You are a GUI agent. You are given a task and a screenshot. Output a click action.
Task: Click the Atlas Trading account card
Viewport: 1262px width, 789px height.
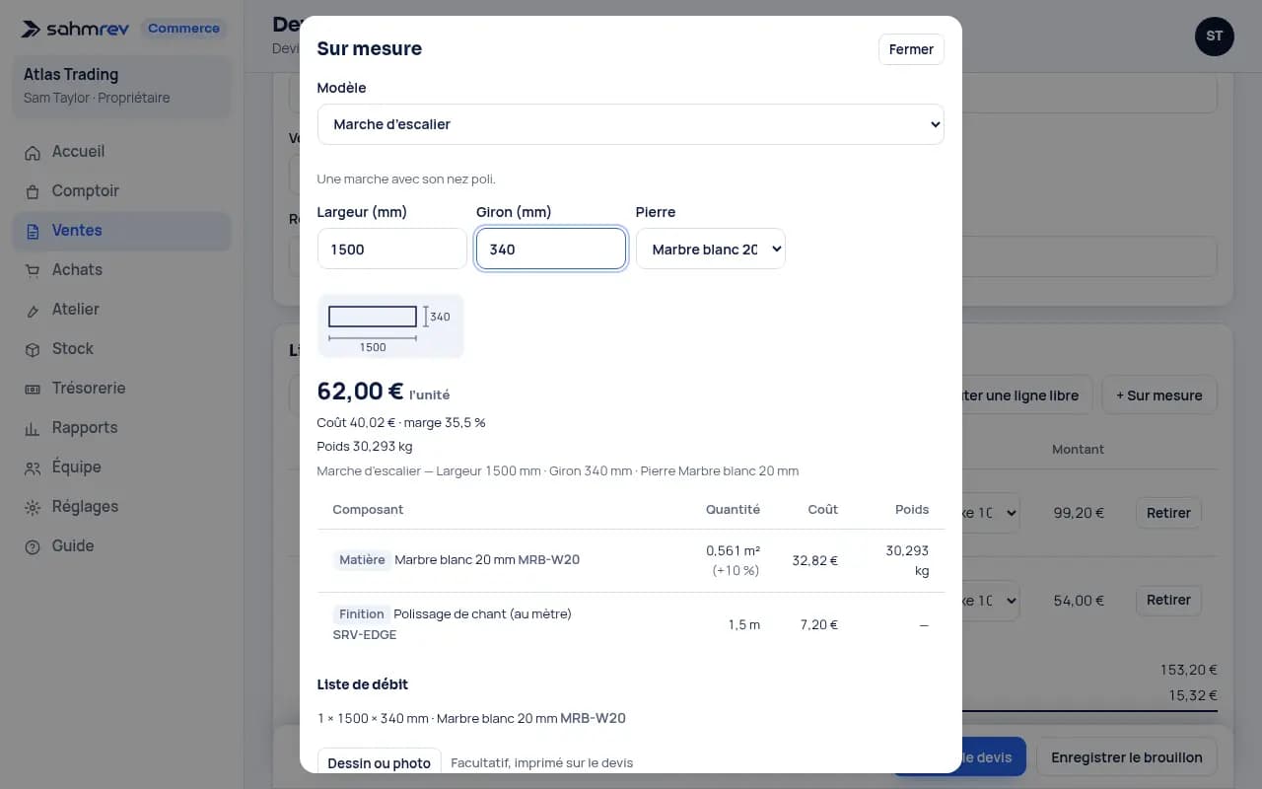tap(121, 86)
